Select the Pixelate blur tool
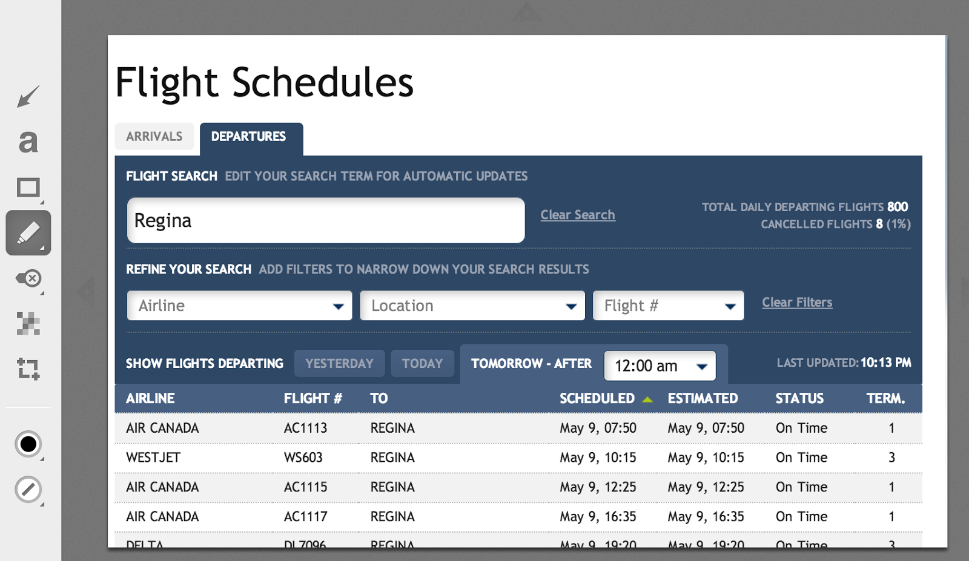The width and height of the screenshot is (969, 561). [28, 324]
